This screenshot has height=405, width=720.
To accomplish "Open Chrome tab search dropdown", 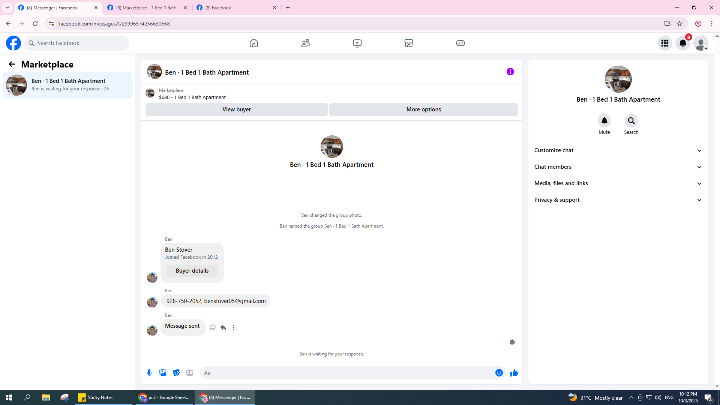I will [7, 7].
